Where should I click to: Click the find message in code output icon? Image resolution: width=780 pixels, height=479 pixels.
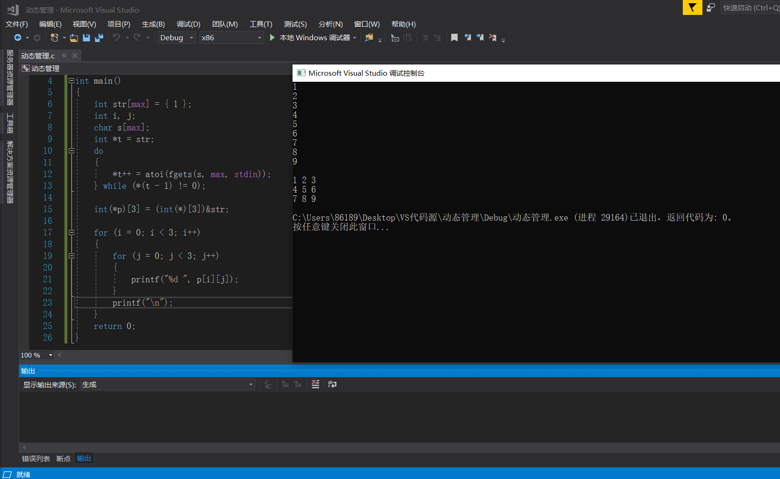(x=268, y=384)
